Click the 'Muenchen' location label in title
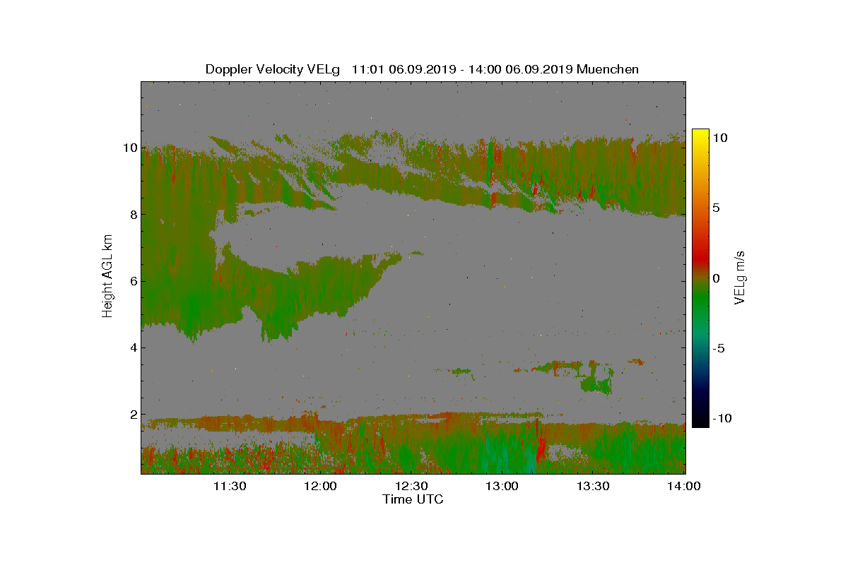Viewport: 848px width, 565px height. [x=608, y=69]
